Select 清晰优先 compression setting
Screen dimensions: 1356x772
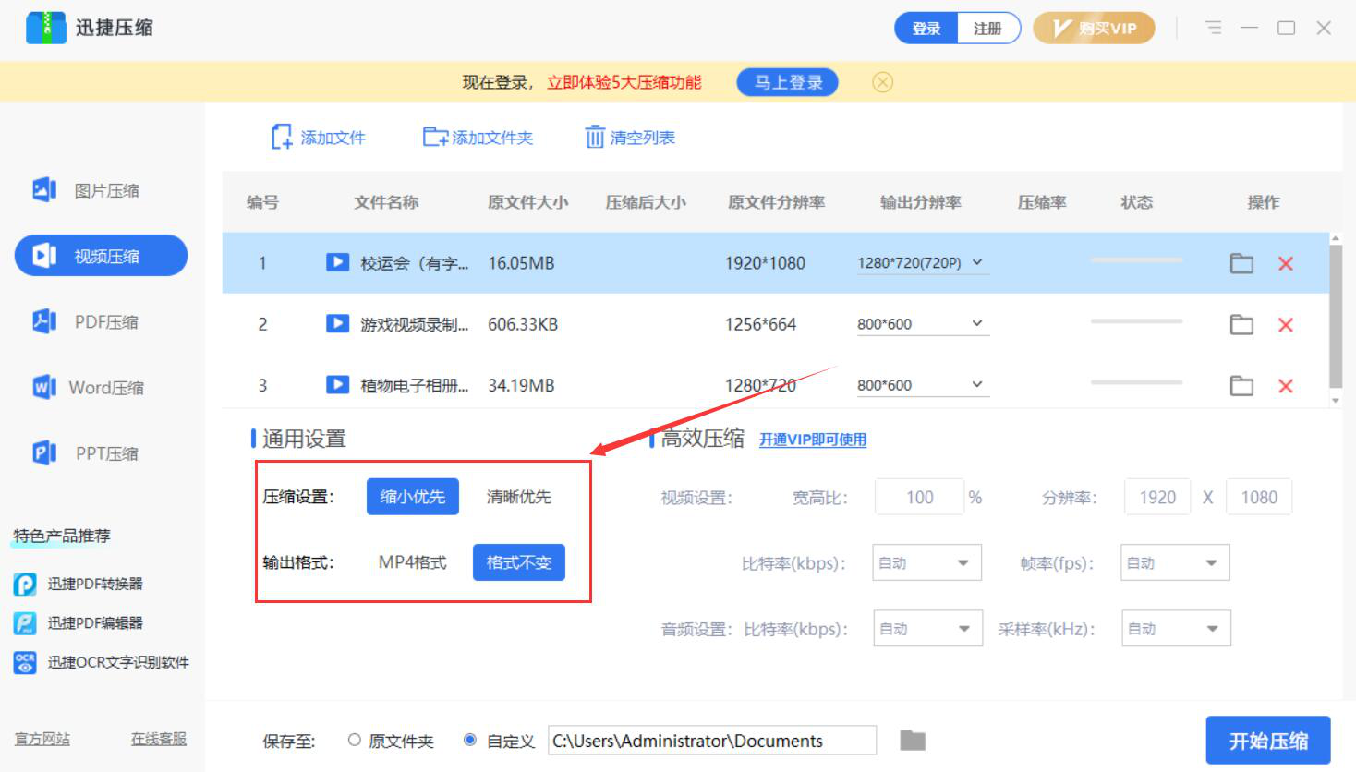click(519, 496)
